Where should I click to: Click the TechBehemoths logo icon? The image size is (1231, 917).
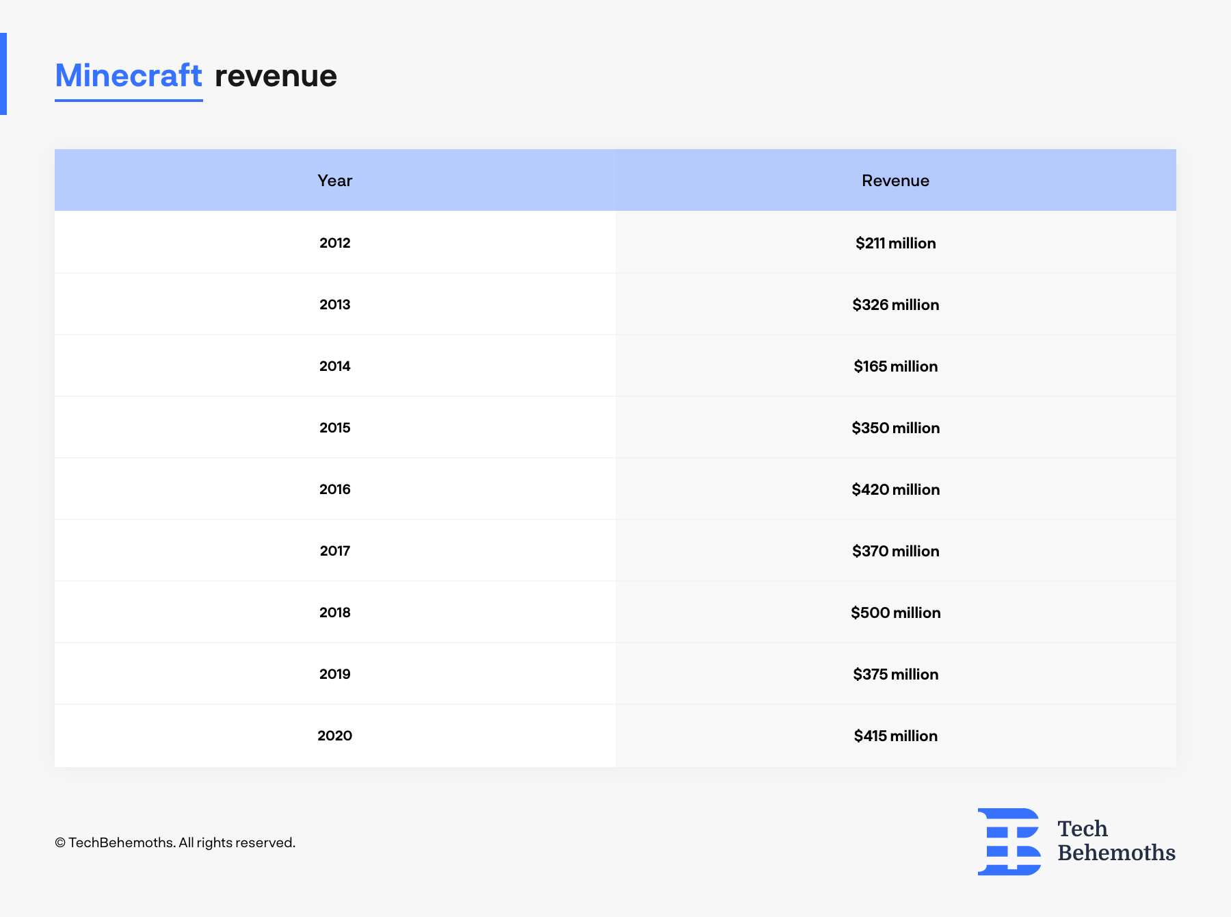pos(1009,842)
